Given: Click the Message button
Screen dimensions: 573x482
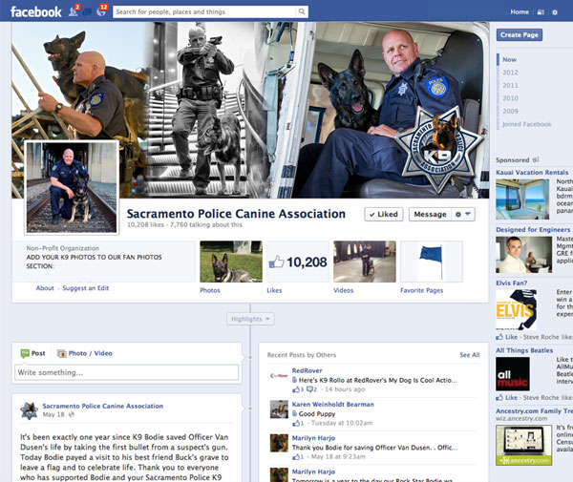Looking at the screenshot, I should [x=430, y=215].
